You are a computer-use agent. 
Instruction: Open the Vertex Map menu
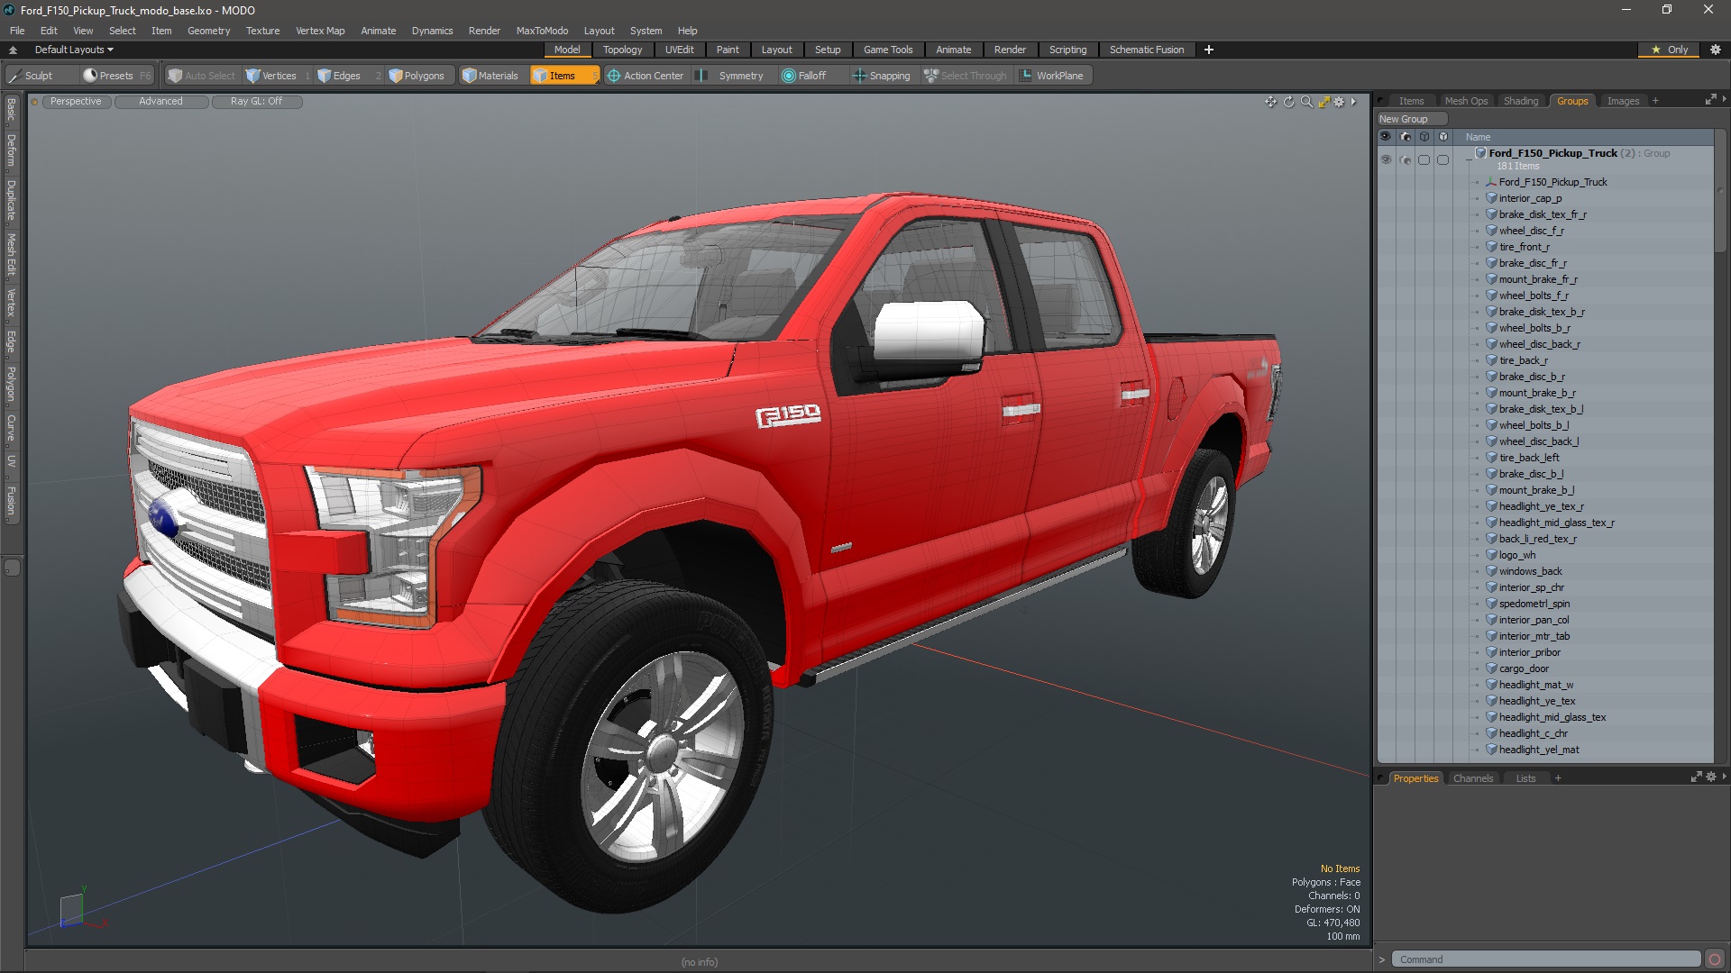click(320, 31)
